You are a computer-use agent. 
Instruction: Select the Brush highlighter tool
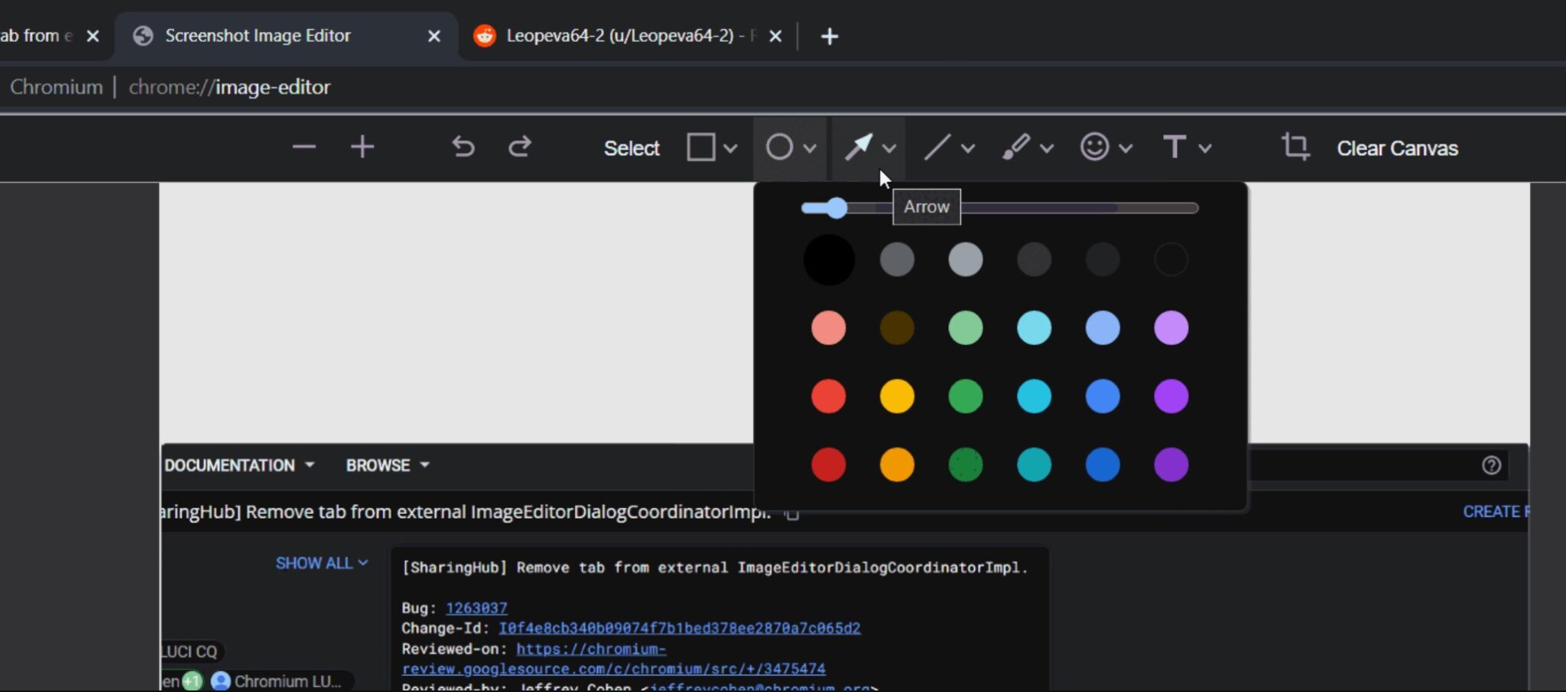point(1017,147)
